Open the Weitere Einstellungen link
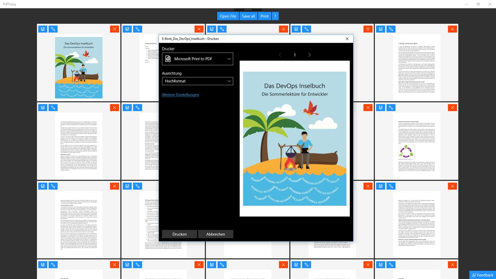The height and width of the screenshot is (279, 496). click(x=180, y=95)
